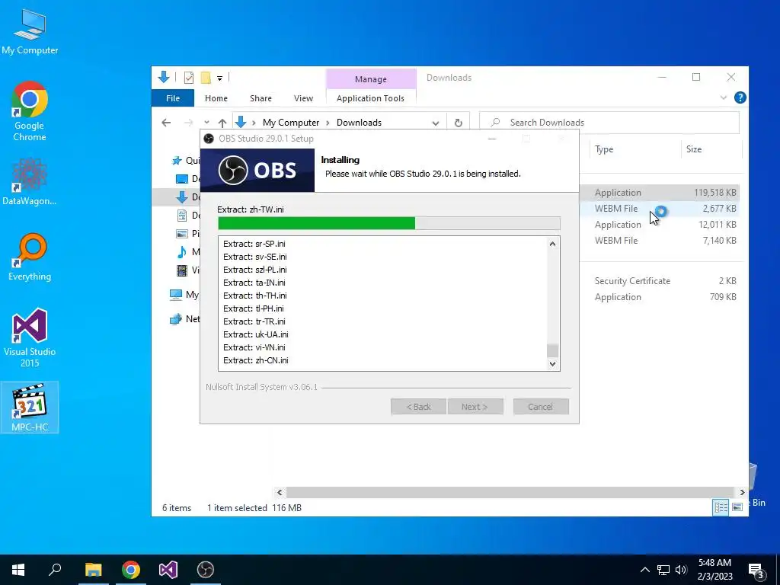Screen dimensions: 780x585
Task: Click the Manage contextual tab
Action: [x=371, y=79]
